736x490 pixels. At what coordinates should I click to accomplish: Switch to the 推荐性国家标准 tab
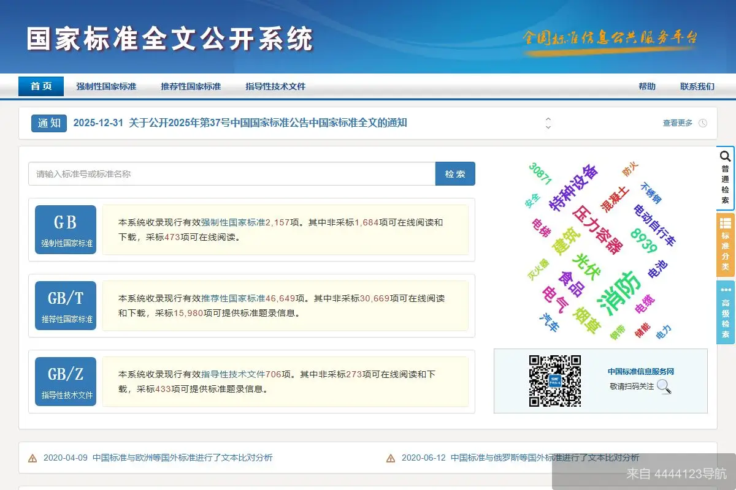coord(190,86)
